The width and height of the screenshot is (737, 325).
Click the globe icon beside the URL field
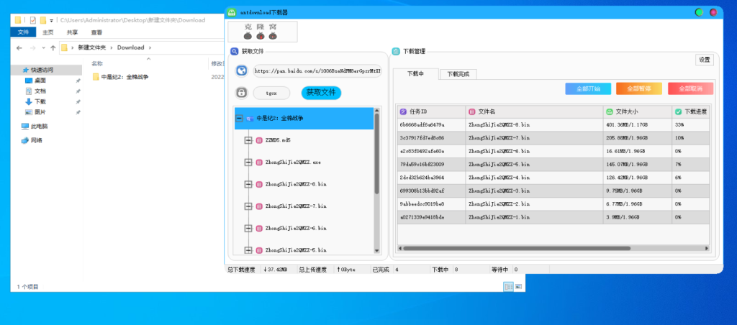pyautogui.click(x=242, y=71)
